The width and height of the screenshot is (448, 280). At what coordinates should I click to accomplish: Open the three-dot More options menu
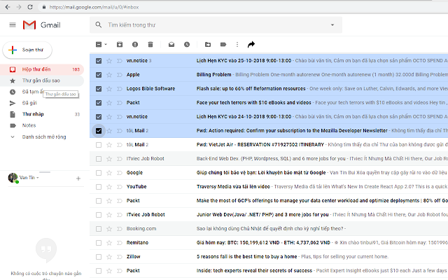click(x=237, y=44)
